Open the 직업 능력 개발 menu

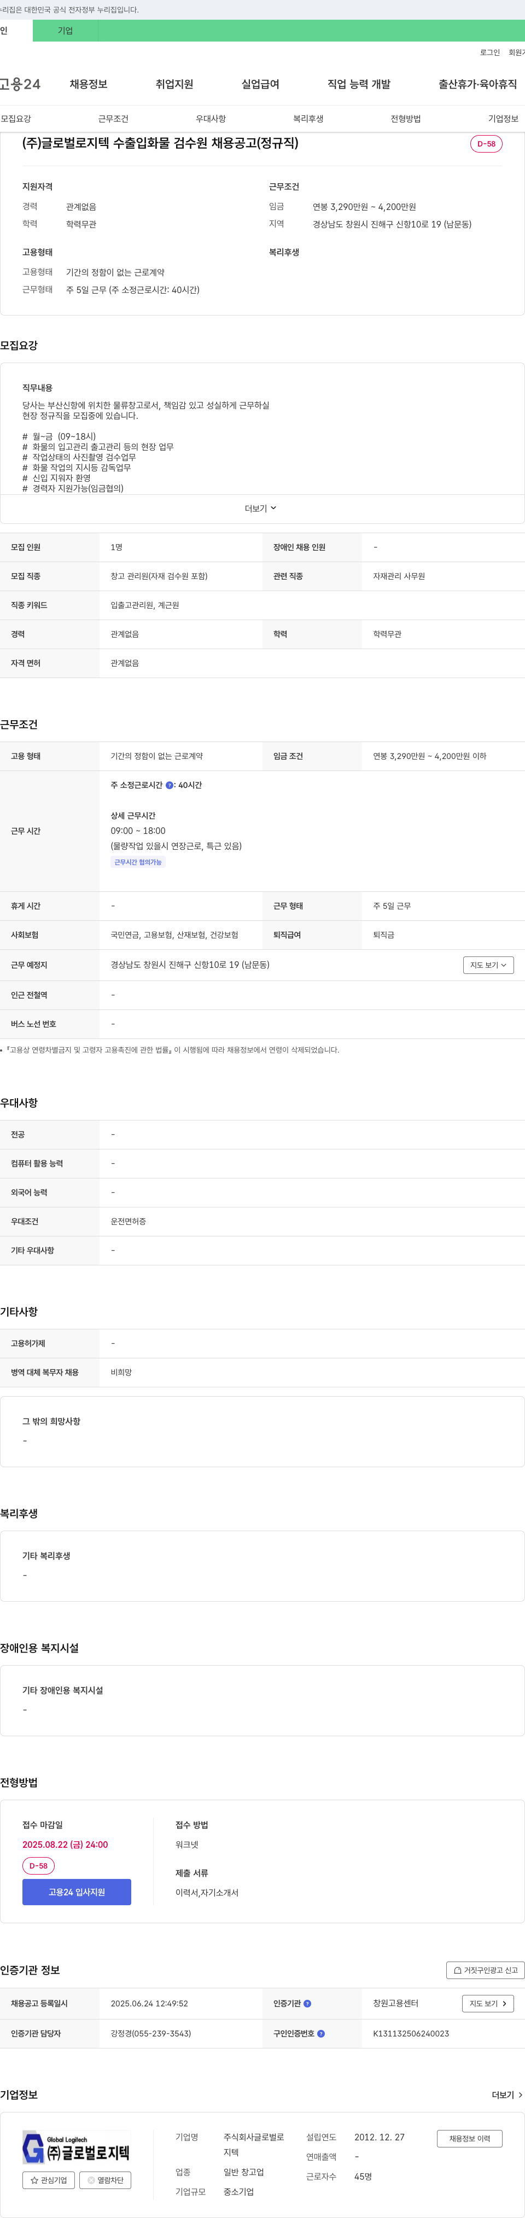(359, 84)
